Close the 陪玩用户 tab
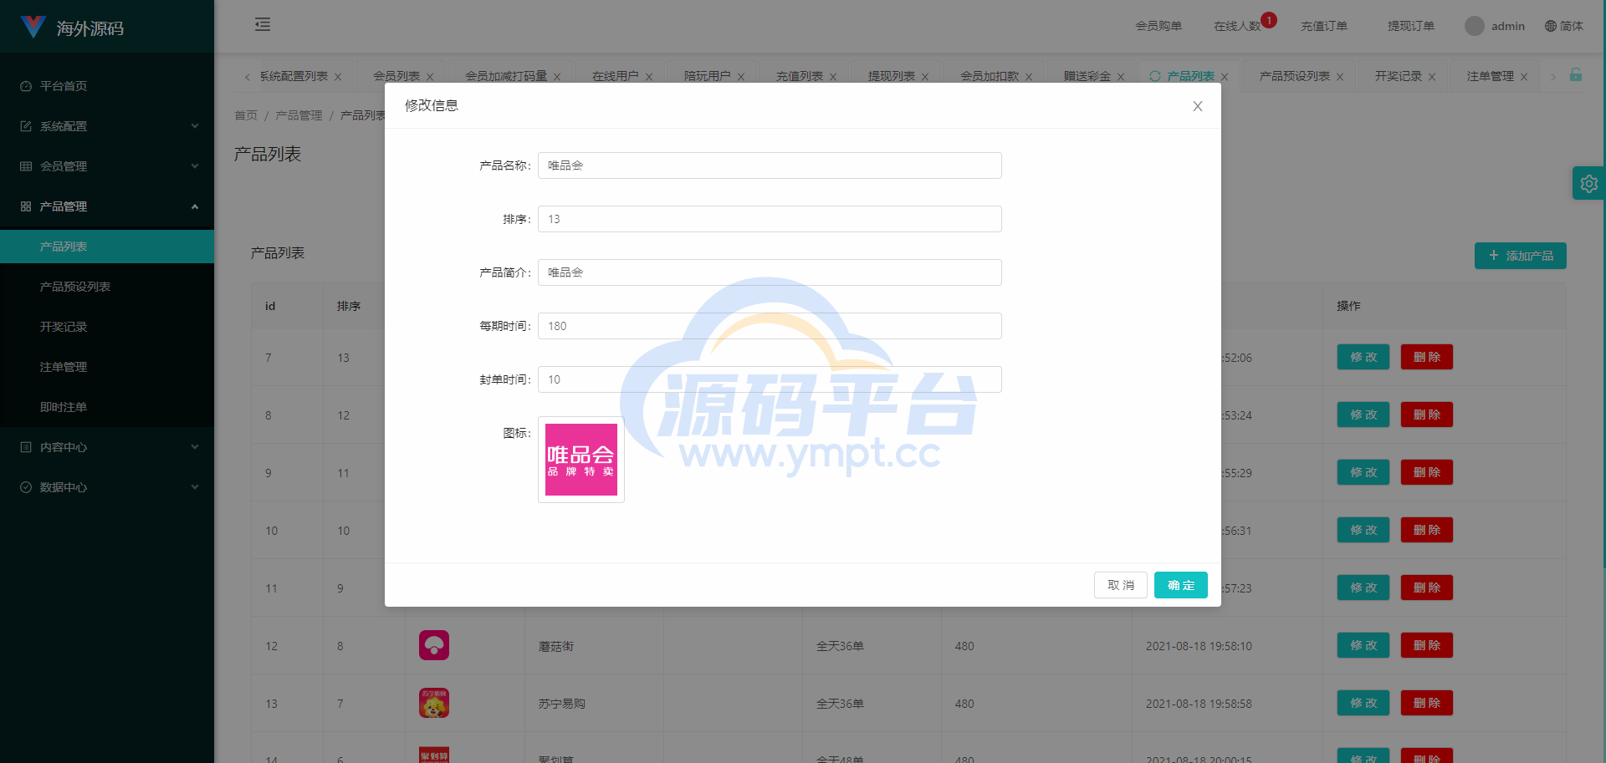 [741, 77]
